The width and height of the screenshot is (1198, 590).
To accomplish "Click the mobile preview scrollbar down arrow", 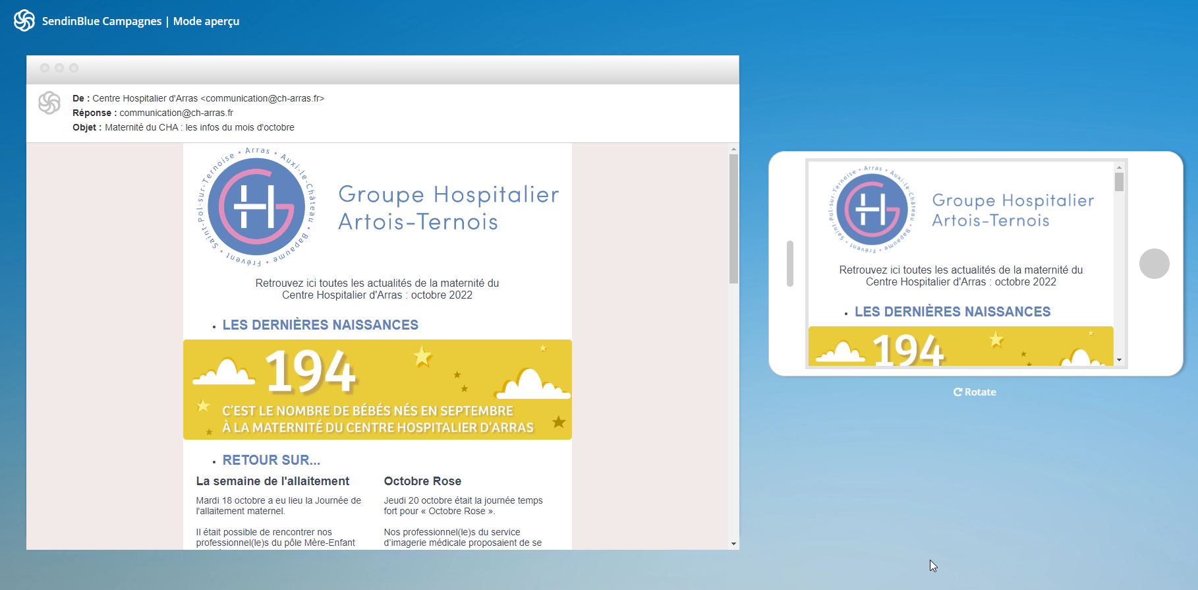I will pos(1119,361).
